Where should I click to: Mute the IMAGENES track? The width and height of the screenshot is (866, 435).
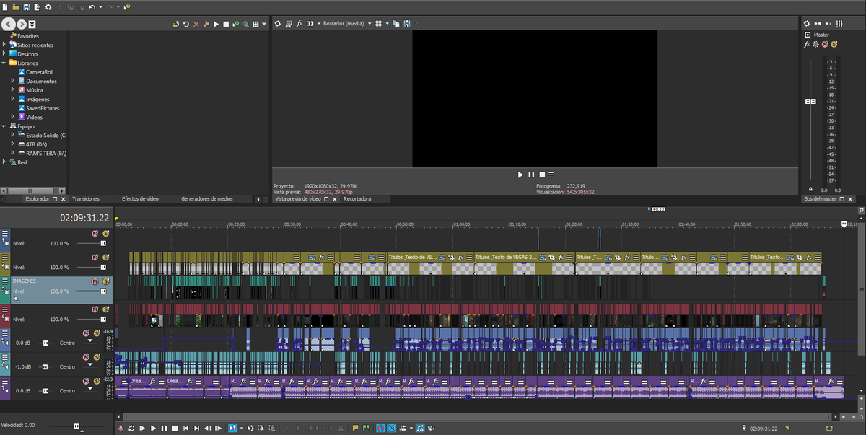[x=95, y=281]
